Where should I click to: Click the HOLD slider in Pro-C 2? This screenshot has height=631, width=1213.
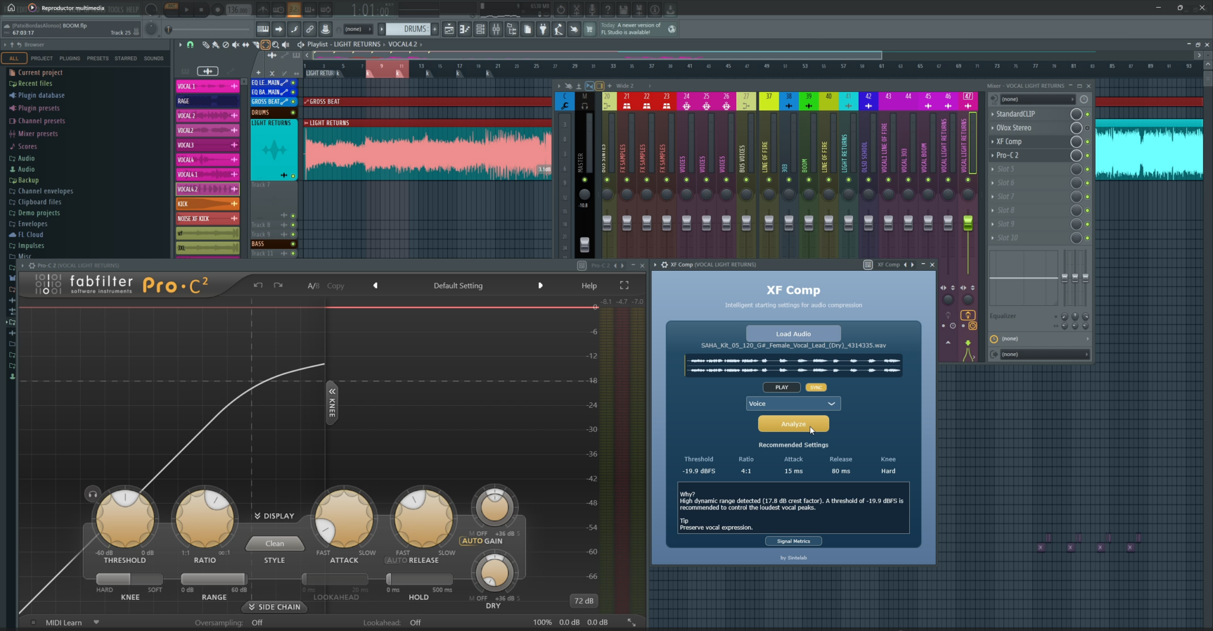pos(419,579)
